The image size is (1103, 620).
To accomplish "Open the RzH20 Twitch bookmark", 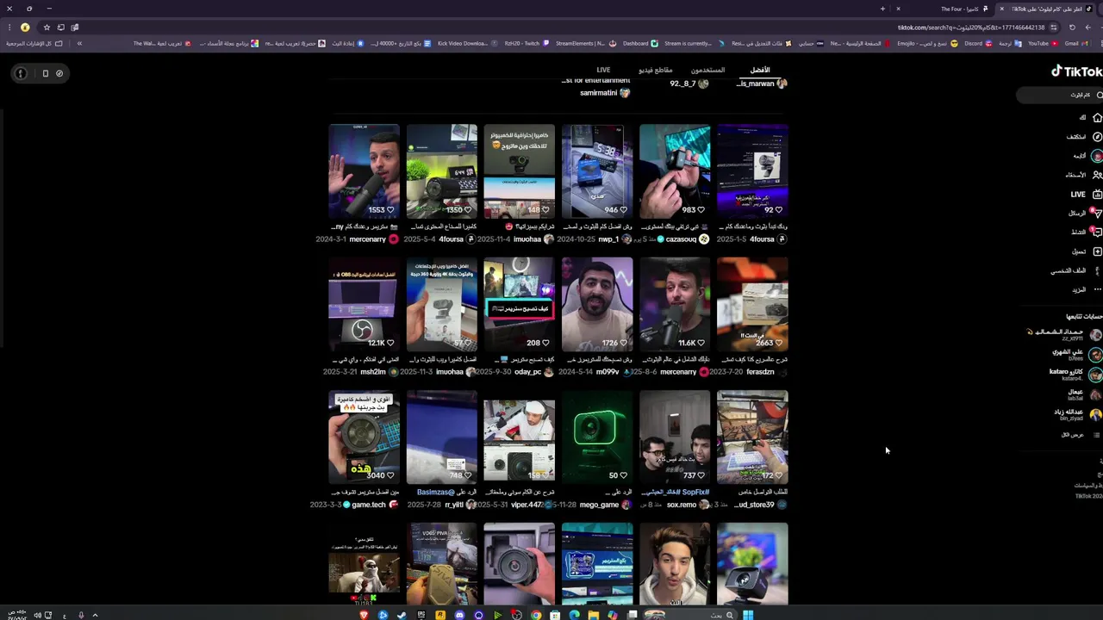I will pyautogui.click(x=526, y=43).
